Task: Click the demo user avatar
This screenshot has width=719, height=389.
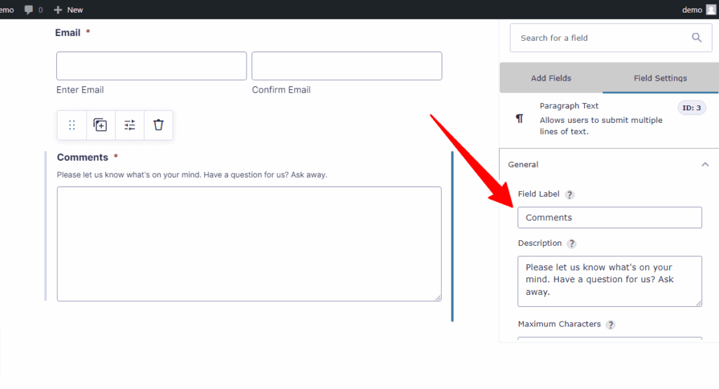Action: [x=711, y=10]
